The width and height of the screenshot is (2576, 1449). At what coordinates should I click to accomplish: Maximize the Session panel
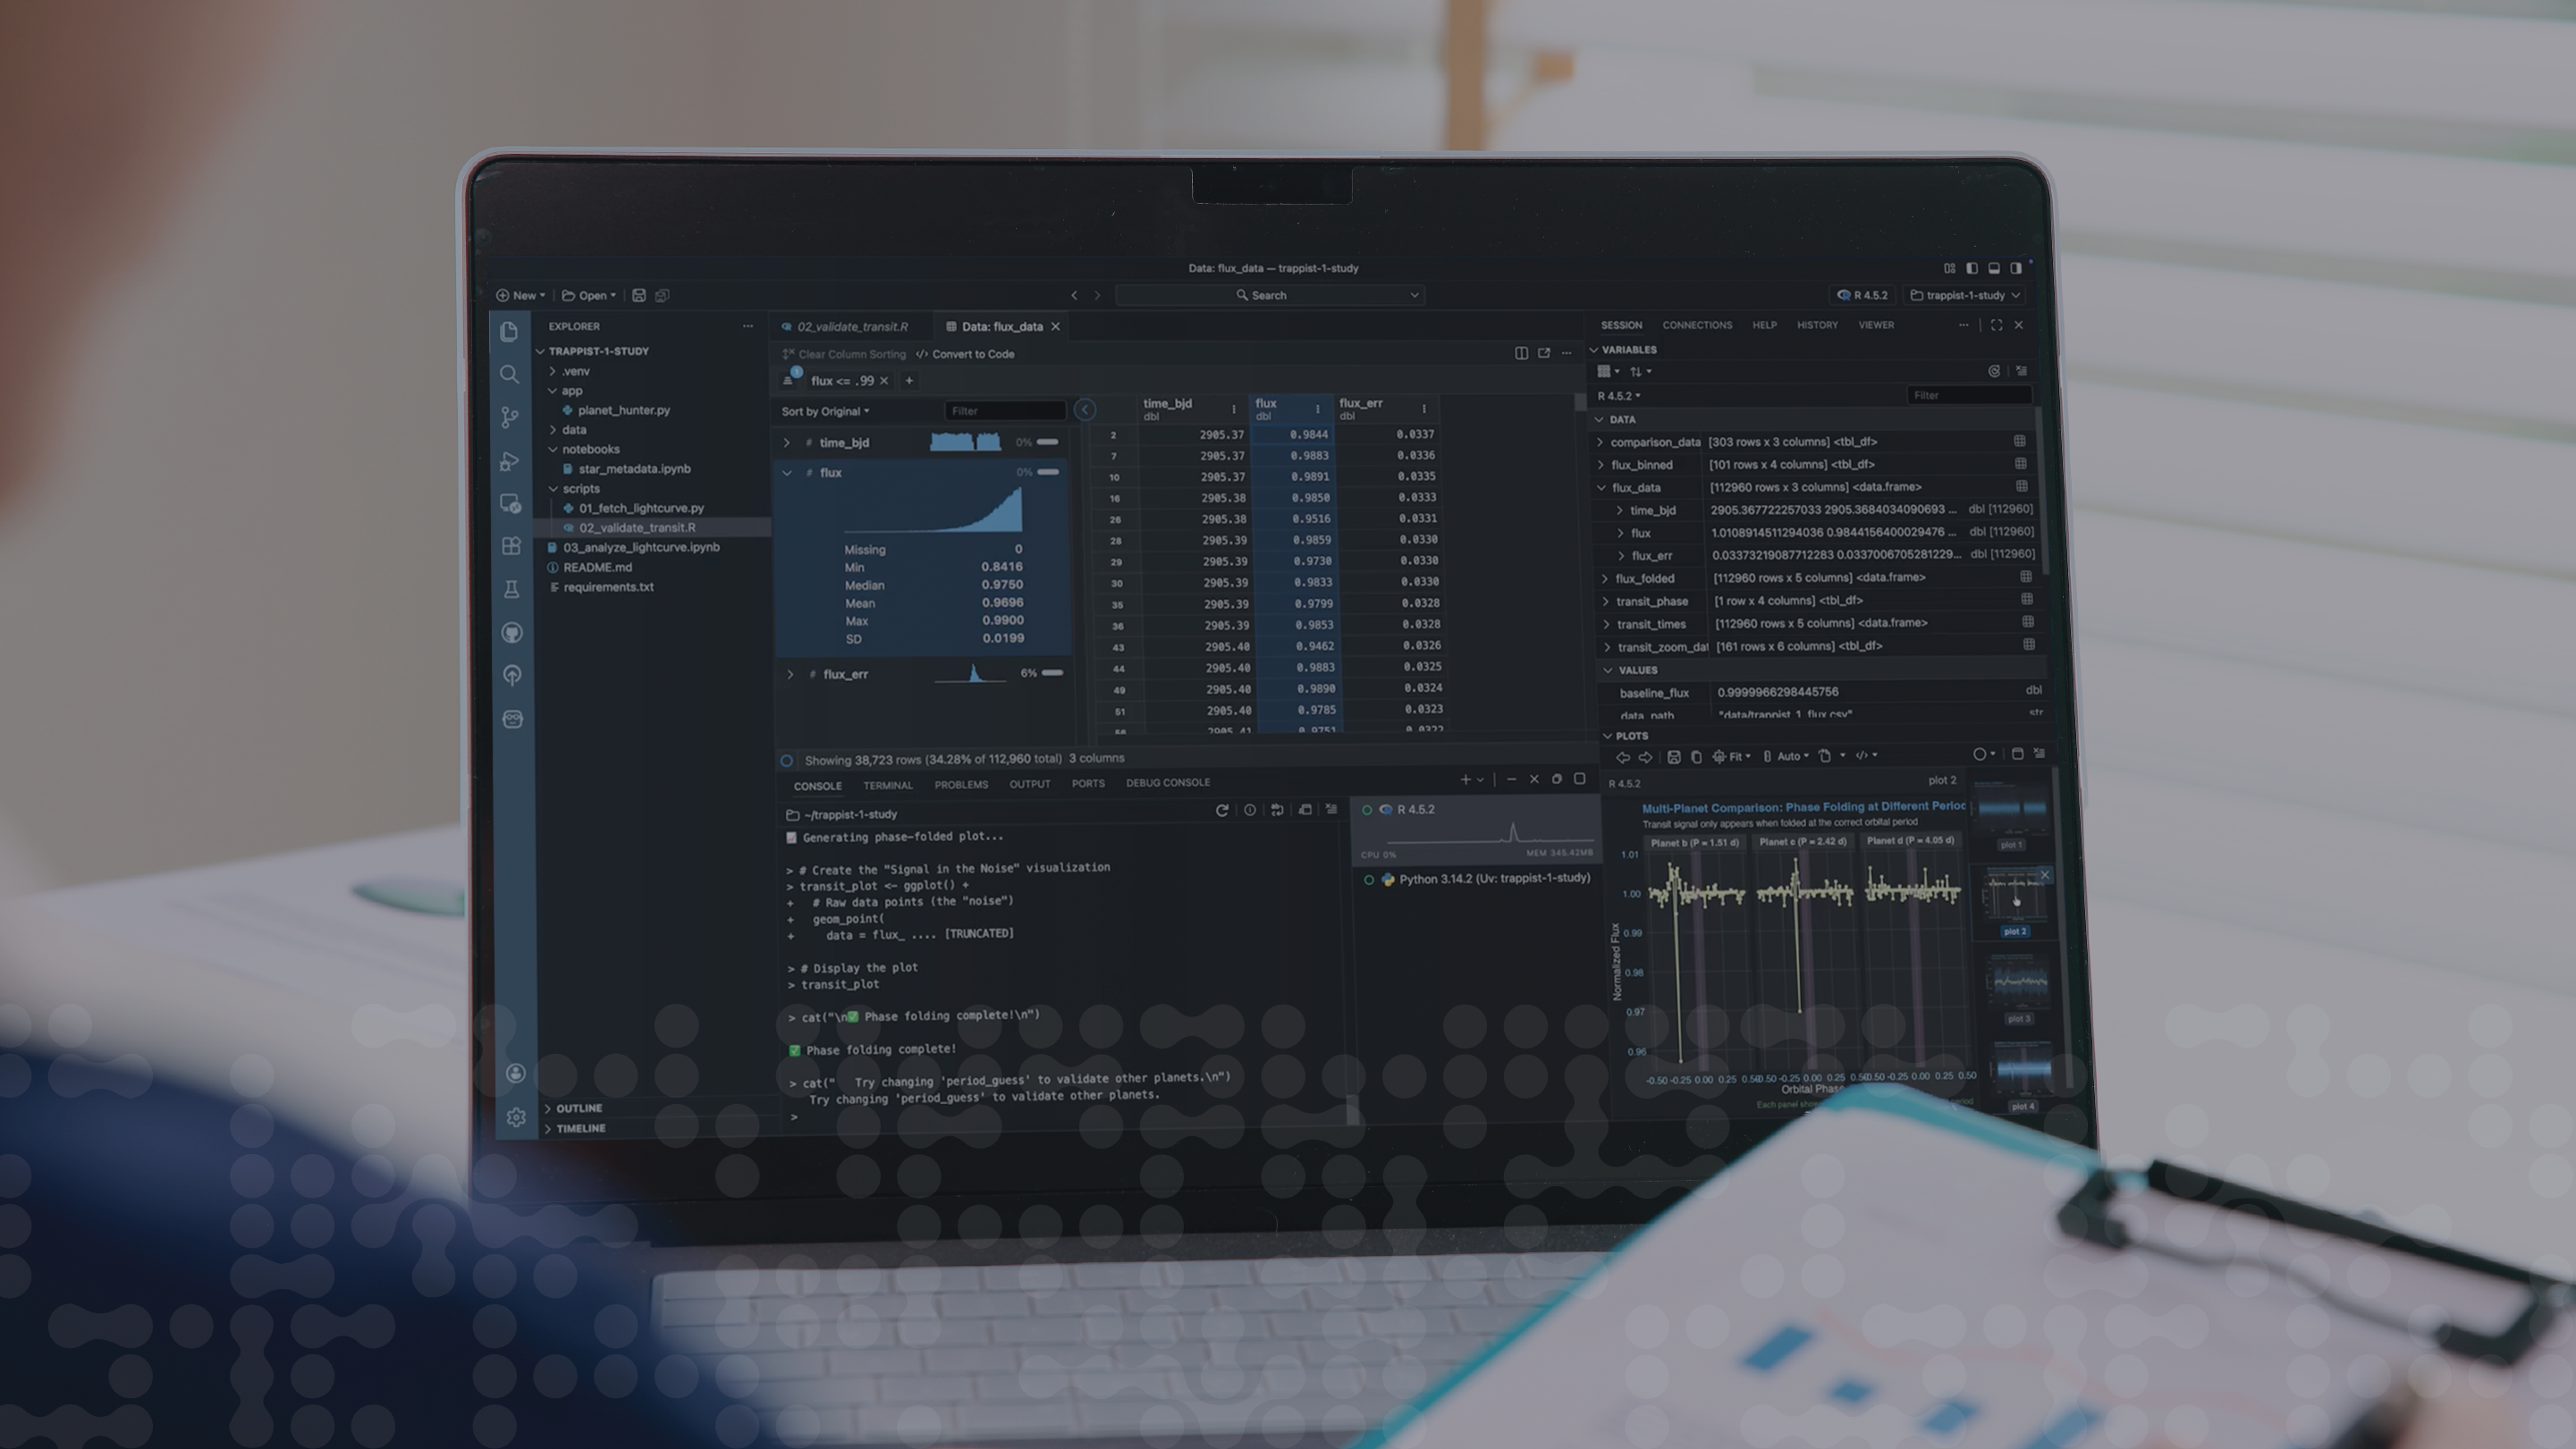coord(1996,325)
